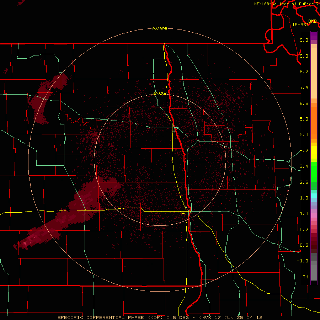Click the 0.2 value on the color scale
The width and height of the screenshot is (320, 320).
(x=304, y=230)
